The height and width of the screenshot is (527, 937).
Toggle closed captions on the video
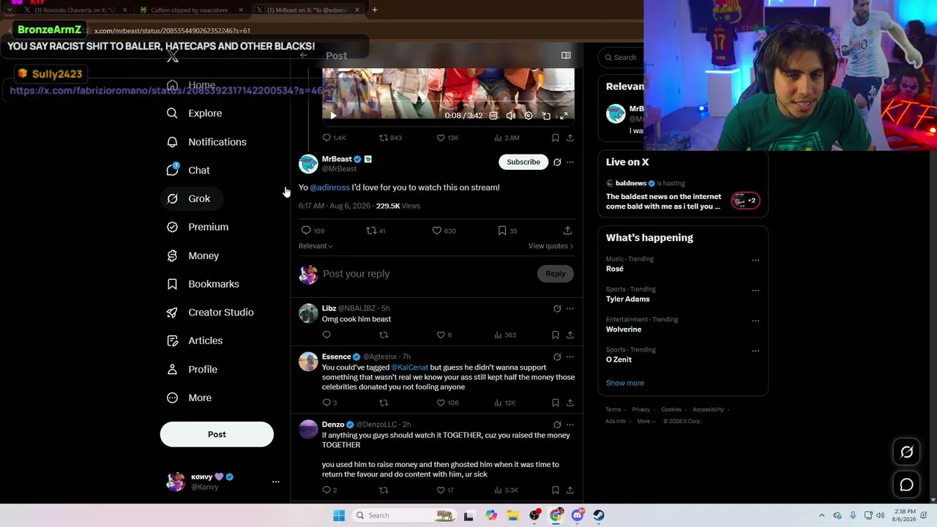(x=493, y=116)
